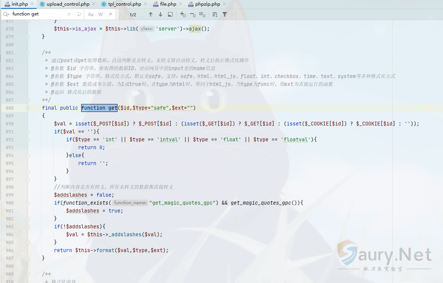Add selection for next occurrence
Screen dimensions: 443x283
183,14
